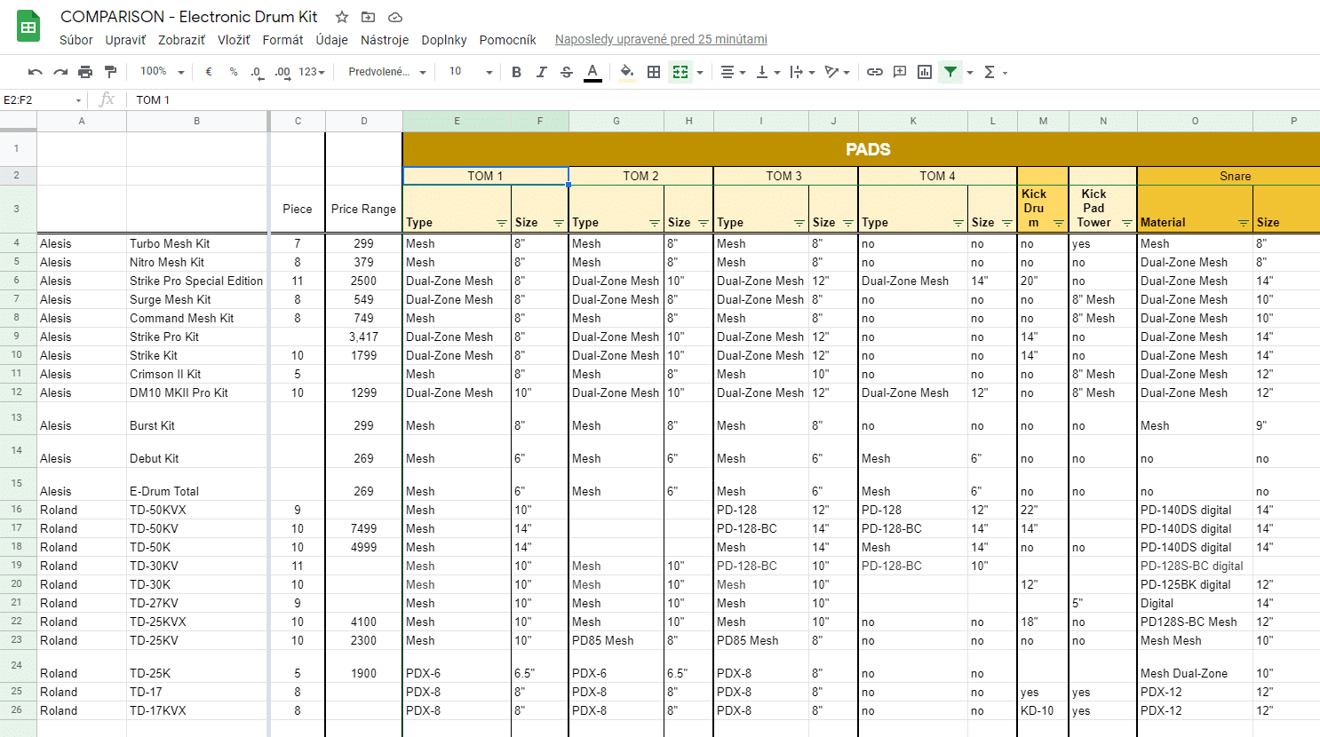Open filter dropdown in Material column header

click(1243, 223)
